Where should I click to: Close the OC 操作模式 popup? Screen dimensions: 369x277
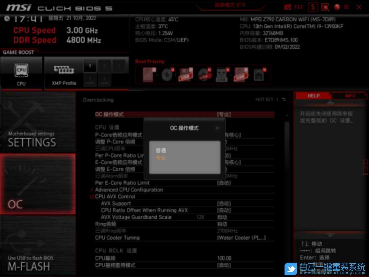coord(217,128)
